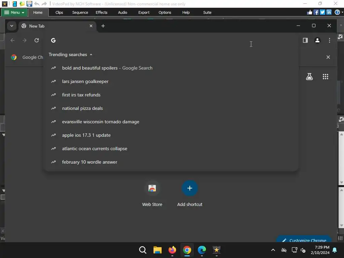Viewport: 344px width, 258px height.
Task: Open the Google apps grid icon
Action: [x=325, y=77]
